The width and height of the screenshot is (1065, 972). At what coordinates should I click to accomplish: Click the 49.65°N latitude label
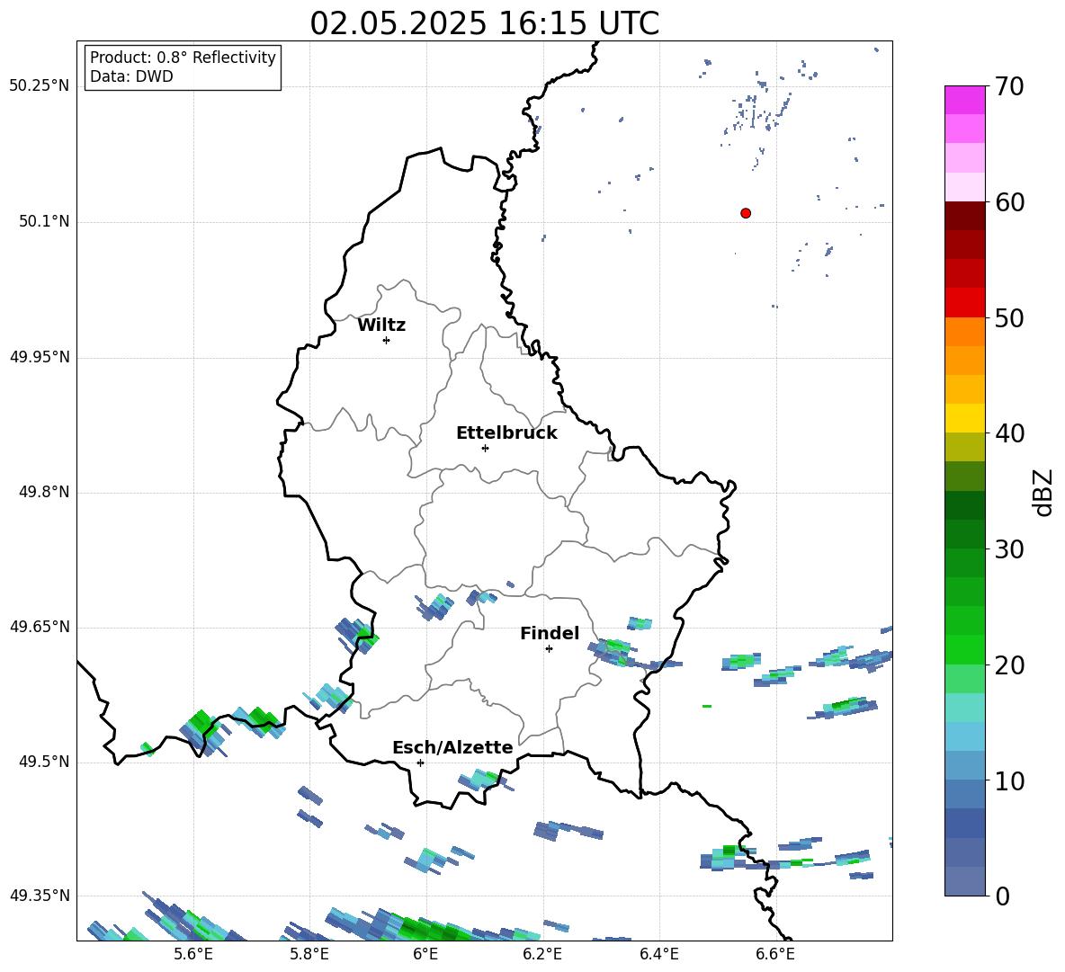click(39, 627)
